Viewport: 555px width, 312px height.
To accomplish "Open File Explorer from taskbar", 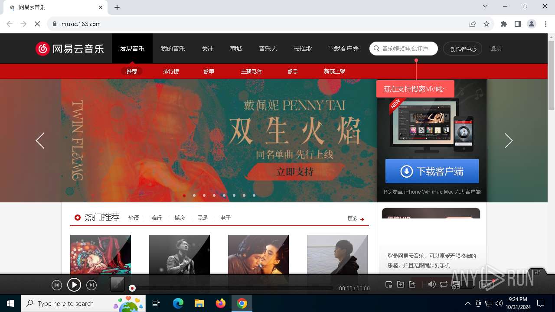I will (x=199, y=303).
